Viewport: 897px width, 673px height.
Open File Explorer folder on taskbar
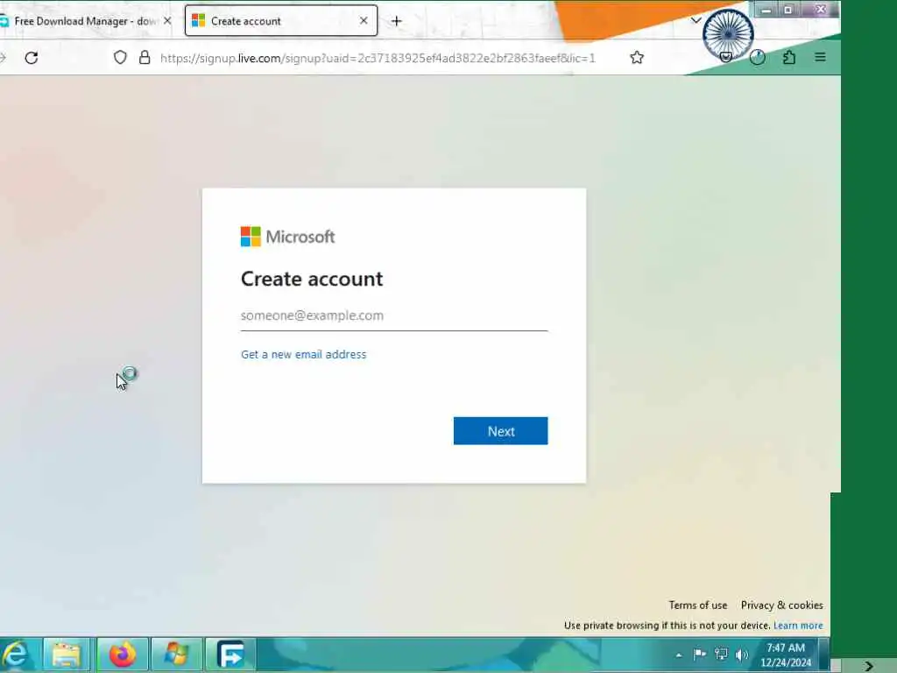67,654
